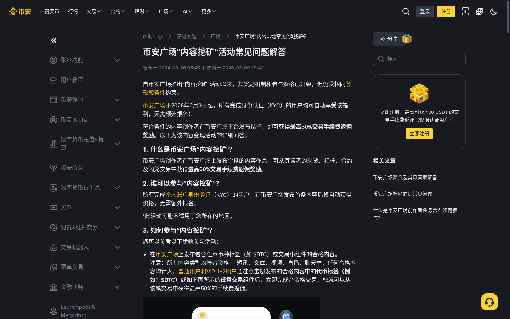Viewport: 510px width, 319px height.
Task: Open the AI dropdown menu
Action: tap(187, 11)
